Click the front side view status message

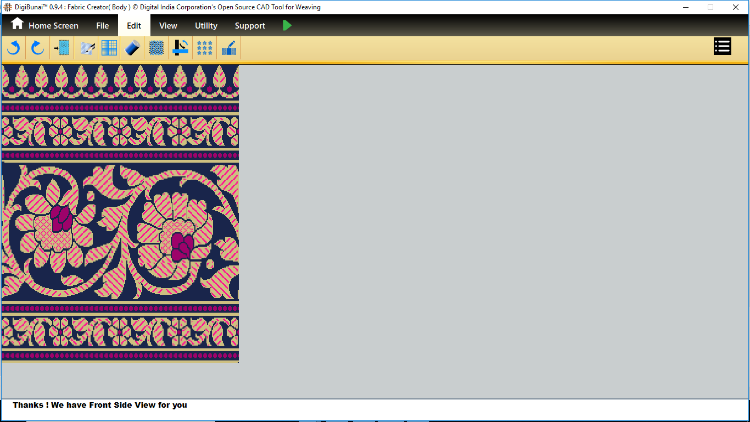pos(100,405)
